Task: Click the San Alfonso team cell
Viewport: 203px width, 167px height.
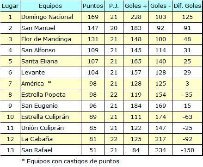Action: [x=50, y=50]
